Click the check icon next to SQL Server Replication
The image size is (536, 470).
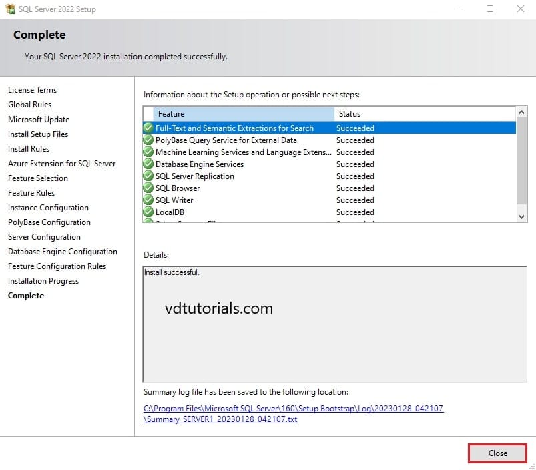(148, 176)
